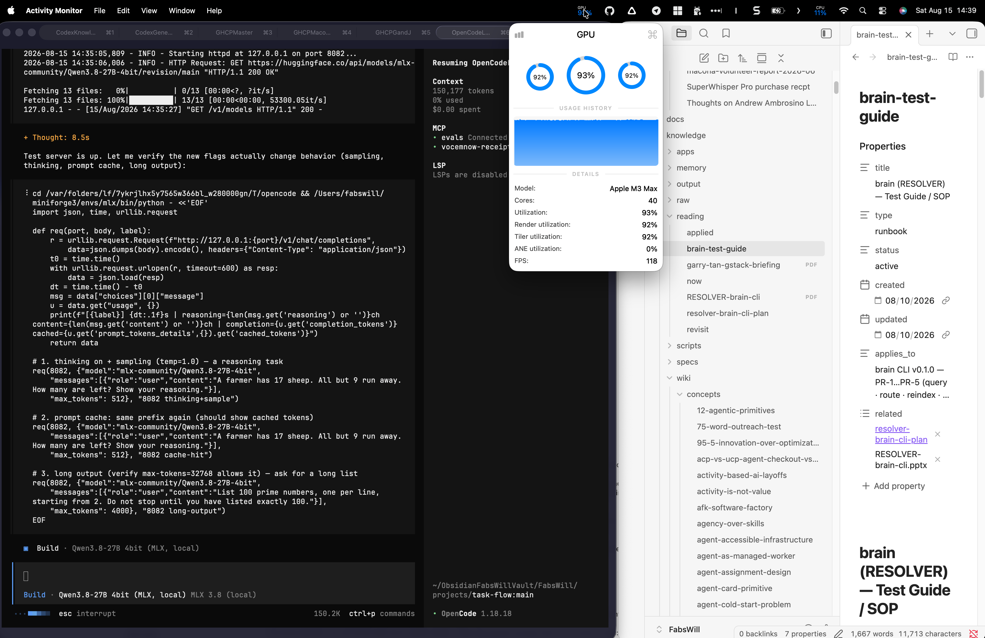Open the agent-card-primitive note
985x638 pixels.
point(734,588)
